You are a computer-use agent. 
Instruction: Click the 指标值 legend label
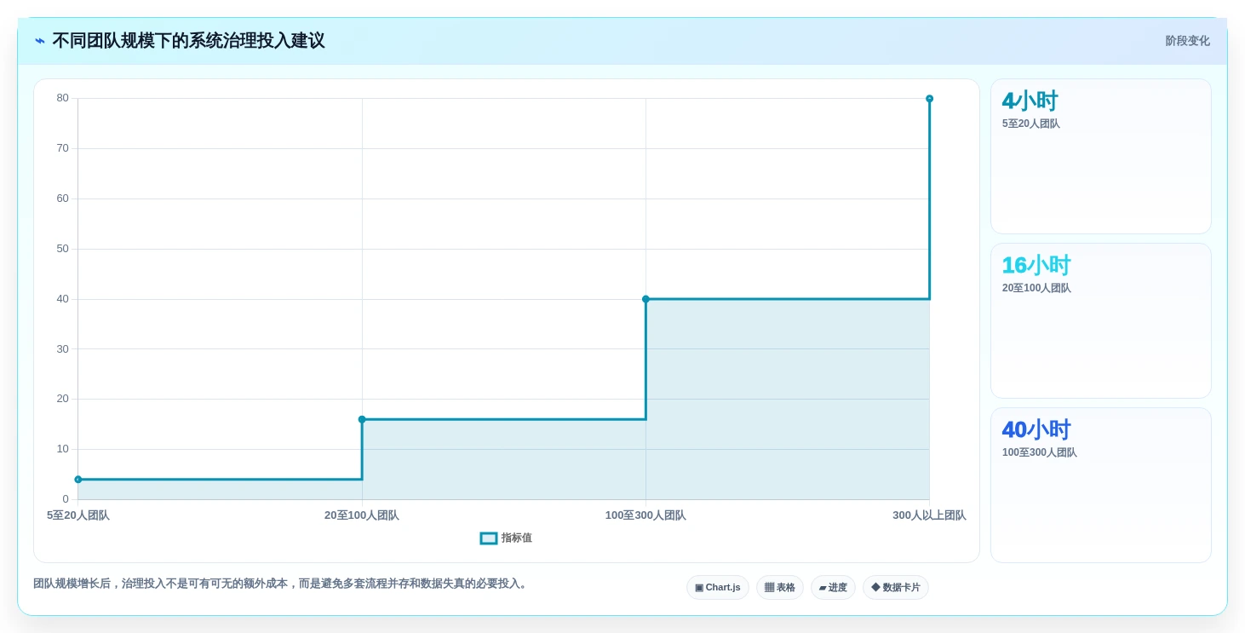click(516, 538)
